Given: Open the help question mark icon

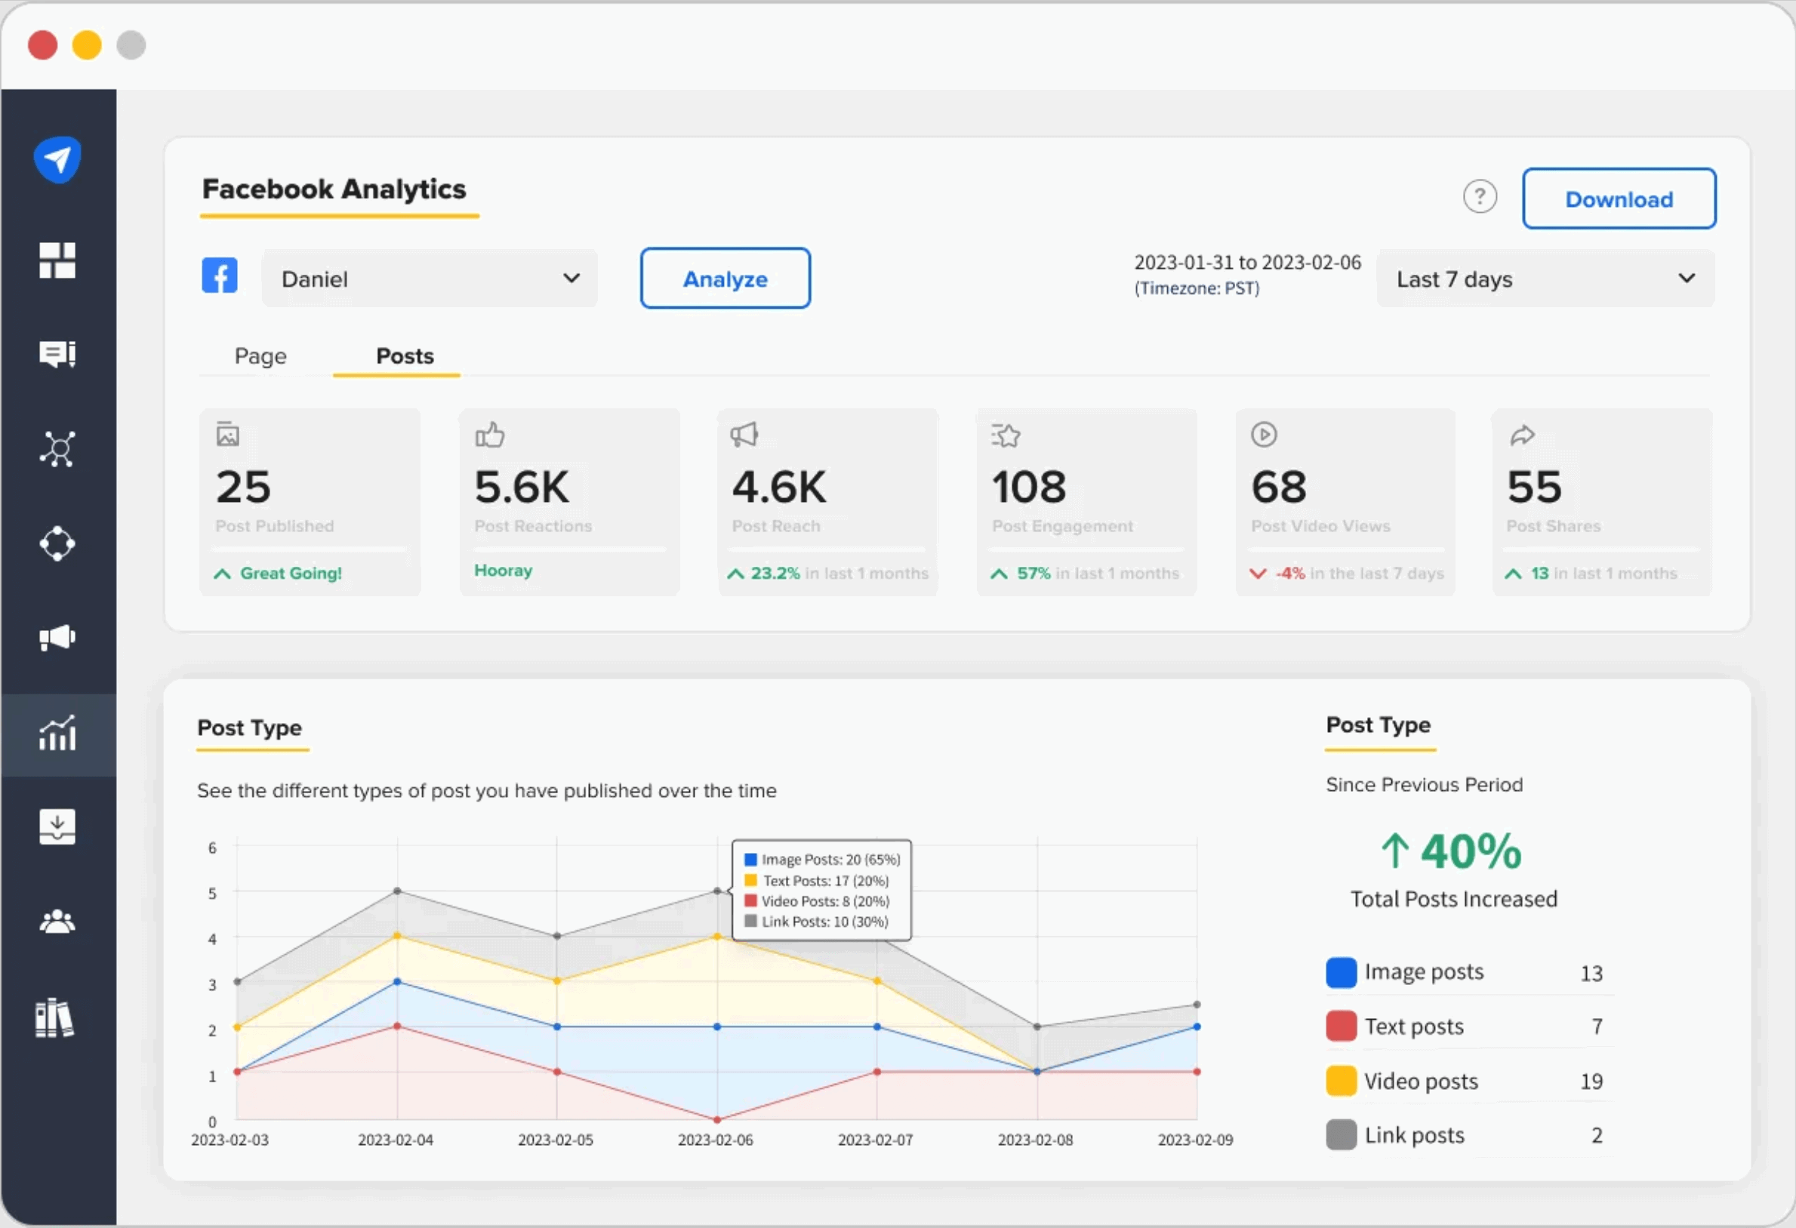Looking at the screenshot, I should tap(1479, 196).
